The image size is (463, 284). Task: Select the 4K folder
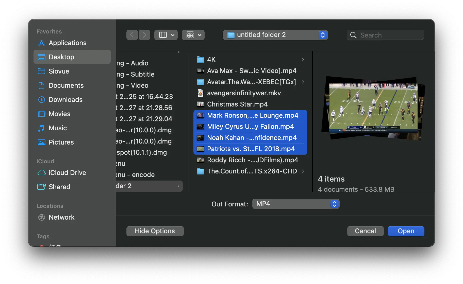(250, 60)
